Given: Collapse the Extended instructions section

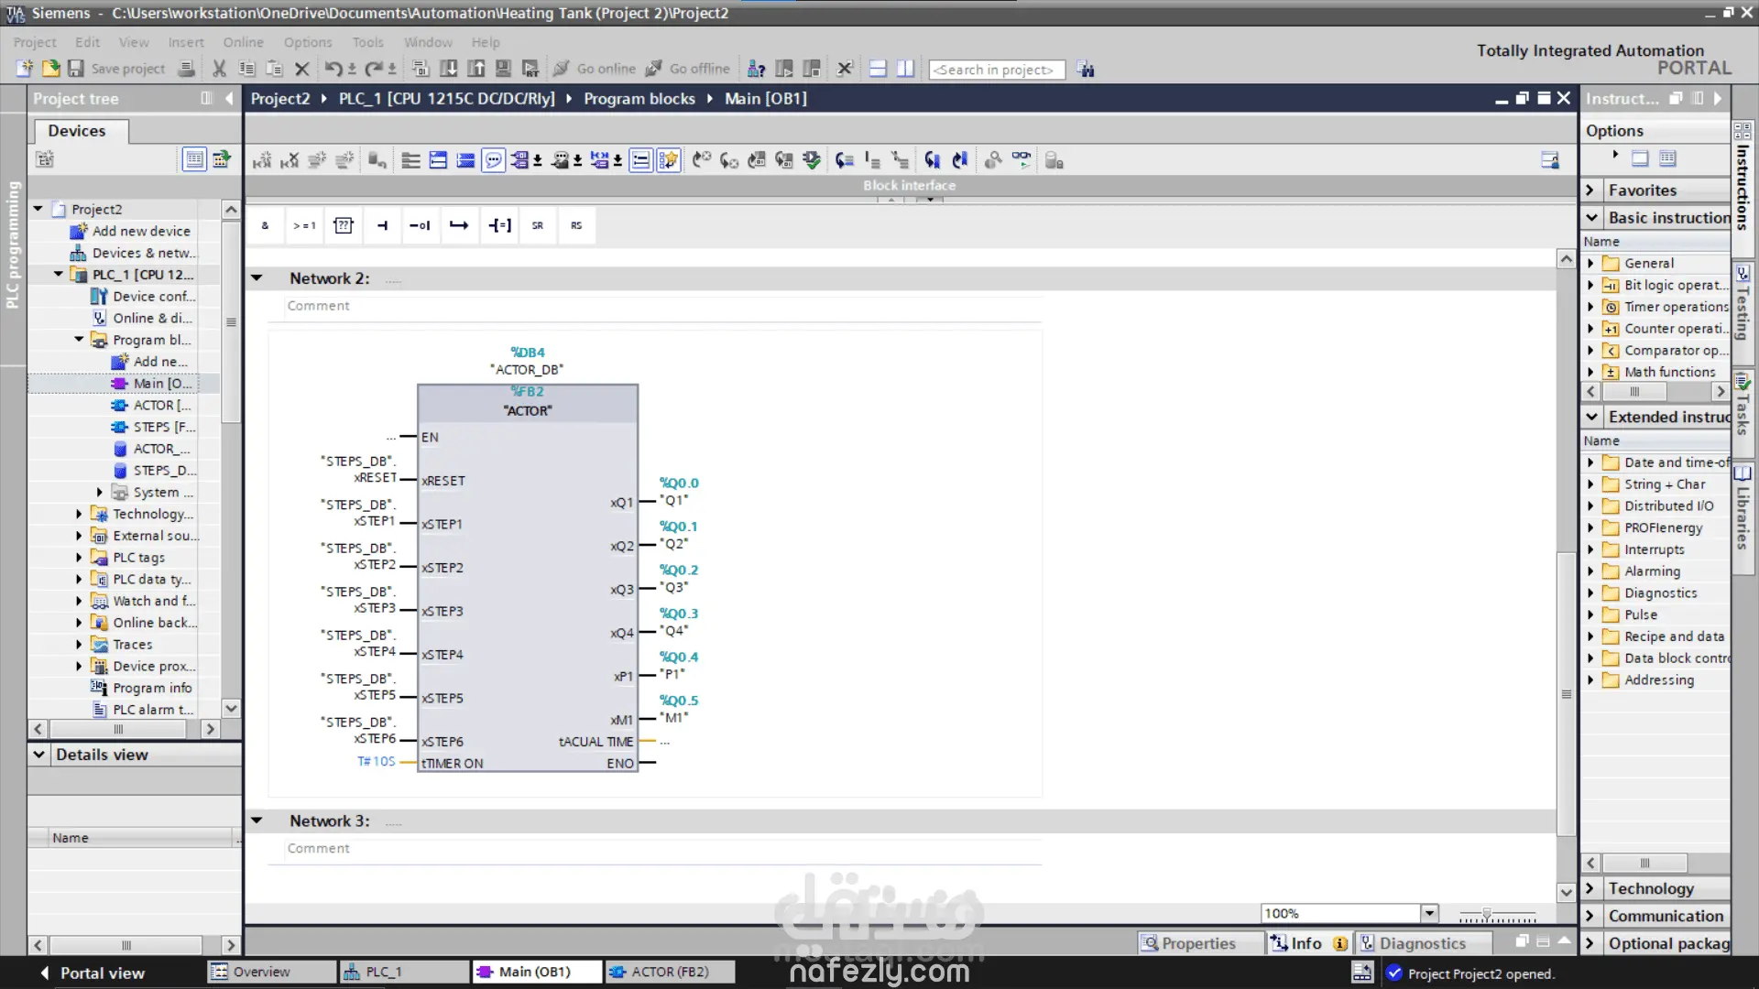Looking at the screenshot, I should pyautogui.click(x=1591, y=418).
